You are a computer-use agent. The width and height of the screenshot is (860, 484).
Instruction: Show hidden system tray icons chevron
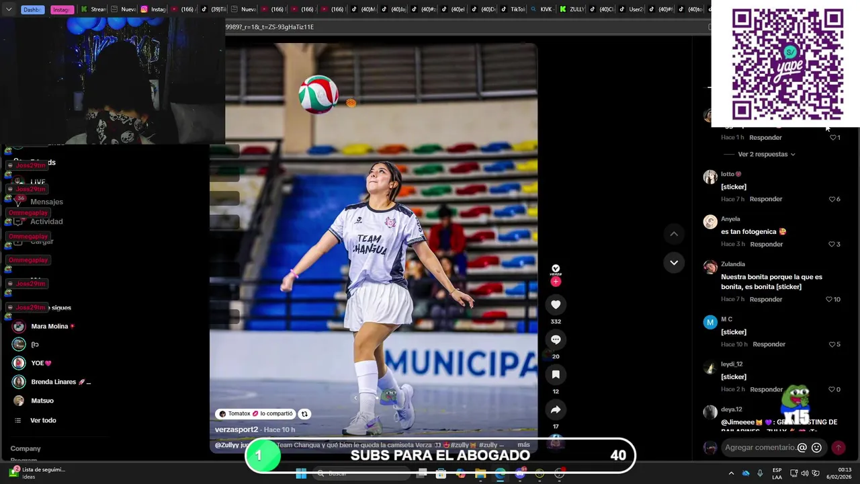coord(731,473)
